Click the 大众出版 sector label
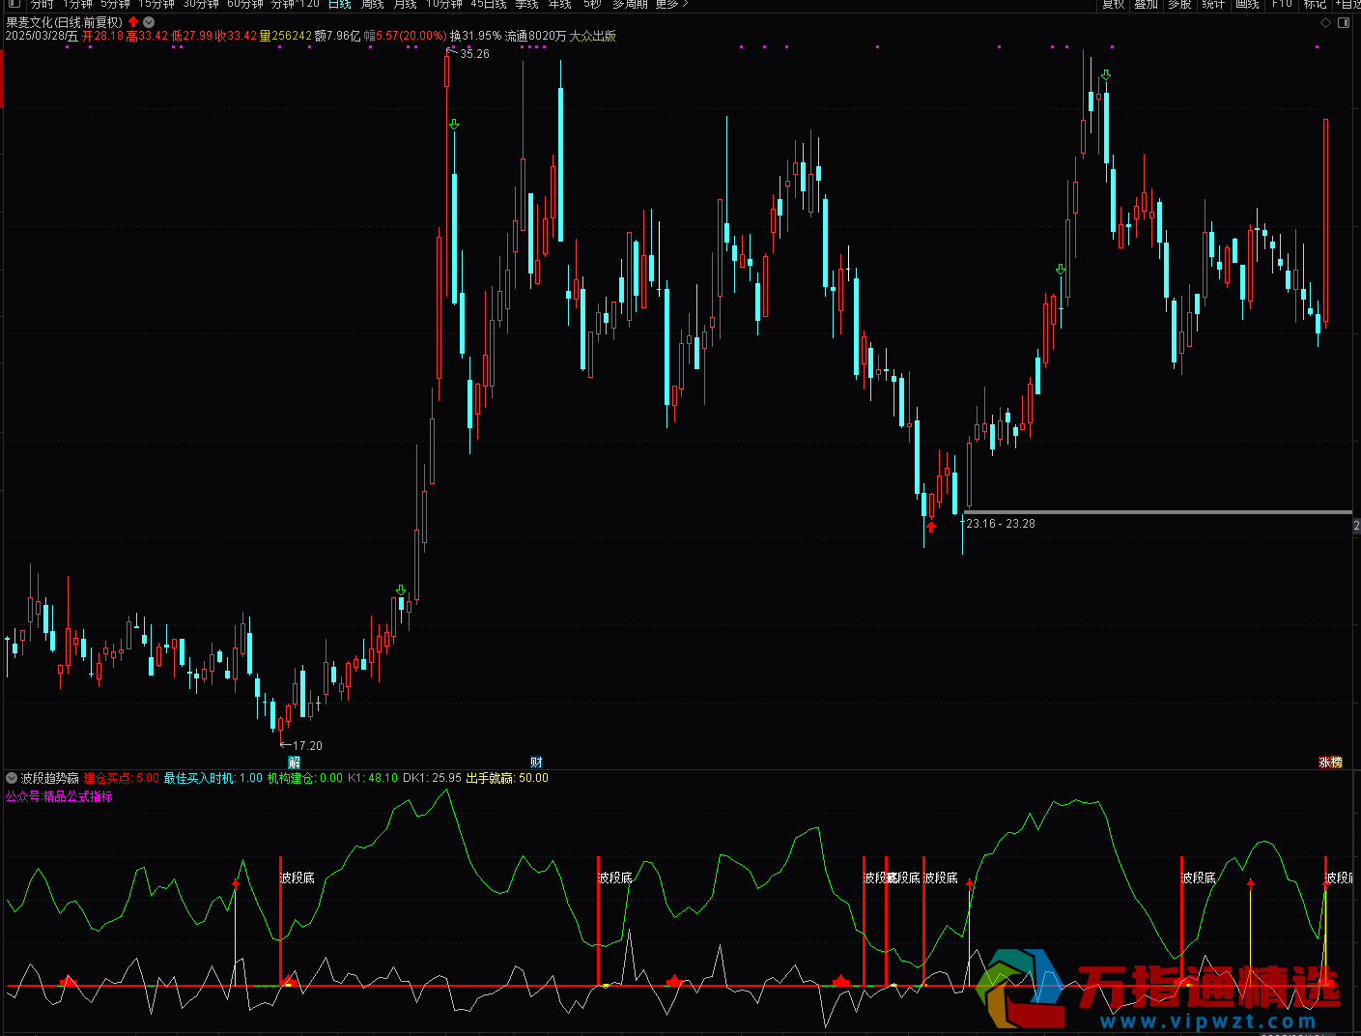This screenshot has width=1361, height=1036. pos(593,36)
